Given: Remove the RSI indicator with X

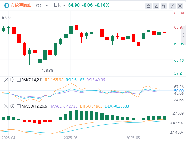Looking at the screenshot, I should click(x=6, y=80).
